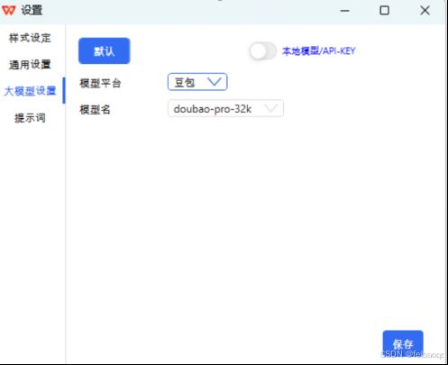
Task: Expand the 模型名 doubao-pro-32k dropdown
Action: click(x=225, y=108)
